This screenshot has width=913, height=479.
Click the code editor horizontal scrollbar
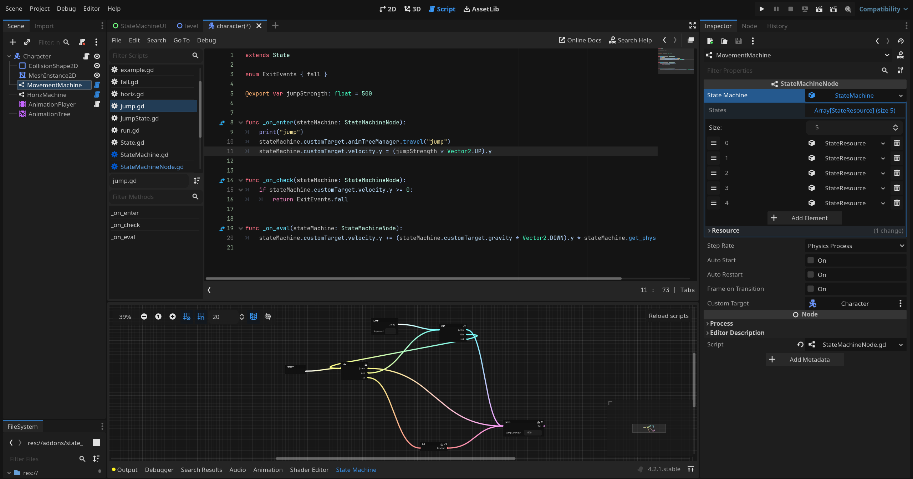coord(414,278)
